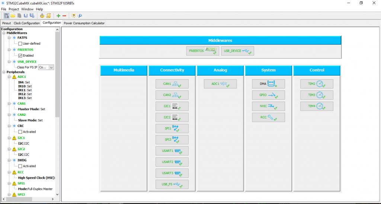Select IN4: Set under ADC1
Viewport: 381px width, 204px height.
pyautogui.click(x=24, y=82)
